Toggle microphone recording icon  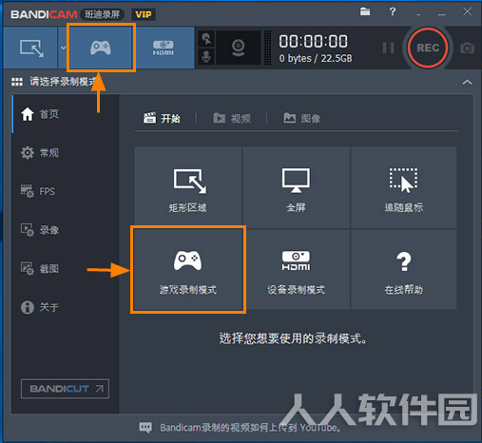pos(206,56)
